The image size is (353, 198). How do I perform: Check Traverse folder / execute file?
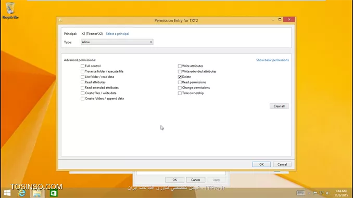tap(82, 72)
